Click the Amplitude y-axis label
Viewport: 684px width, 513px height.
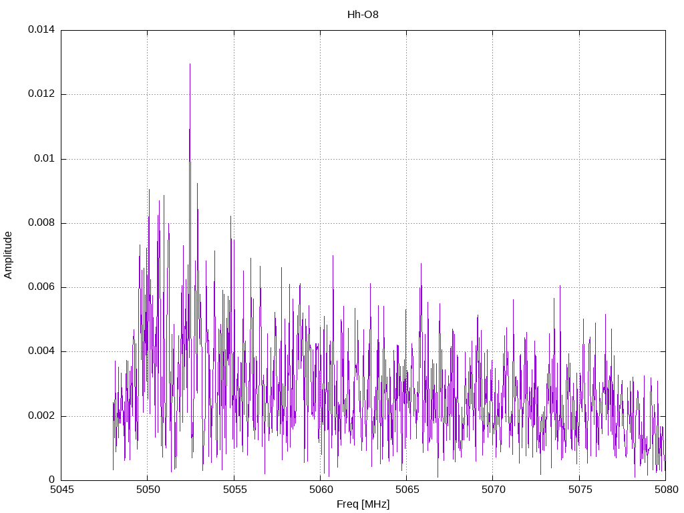[8, 254]
